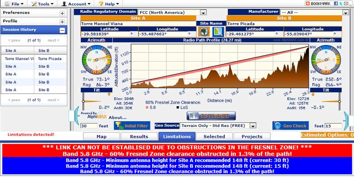Adjust the Site B tilt slider

point(339,101)
